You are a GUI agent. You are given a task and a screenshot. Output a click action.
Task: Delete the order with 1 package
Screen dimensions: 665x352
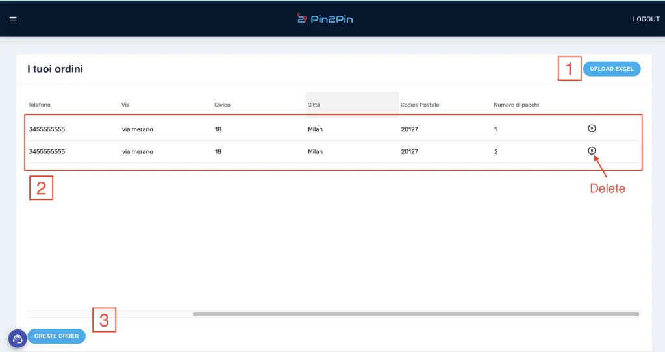tap(591, 129)
